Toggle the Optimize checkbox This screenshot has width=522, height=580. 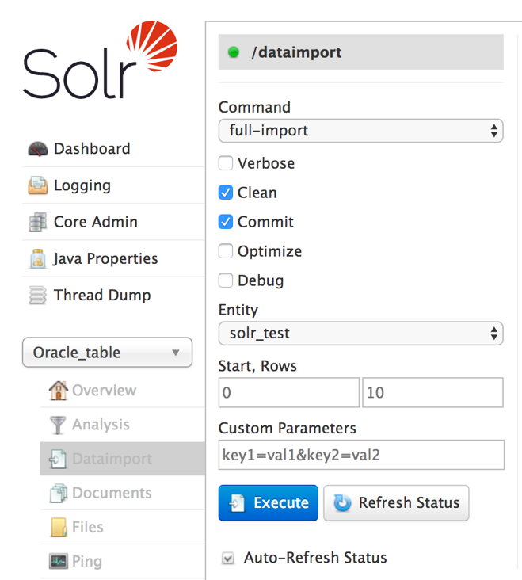226,252
